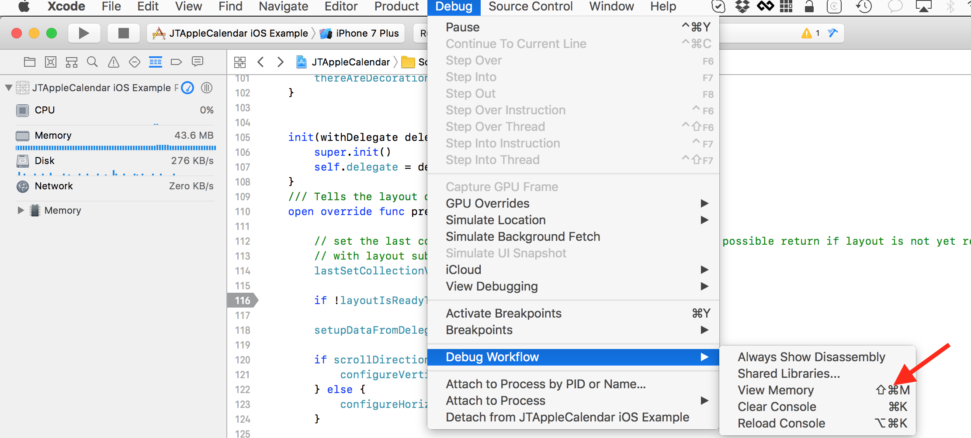The height and width of the screenshot is (438, 971).
Task: Click the Run button in Xcode toolbar
Action: click(84, 33)
